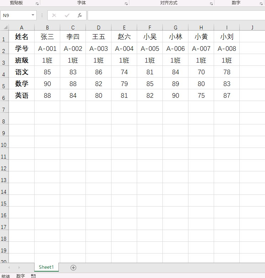Switch to the Sheet1 tab
This screenshot has height=278, width=265.
pyautogui.click(x=46, y=267)
